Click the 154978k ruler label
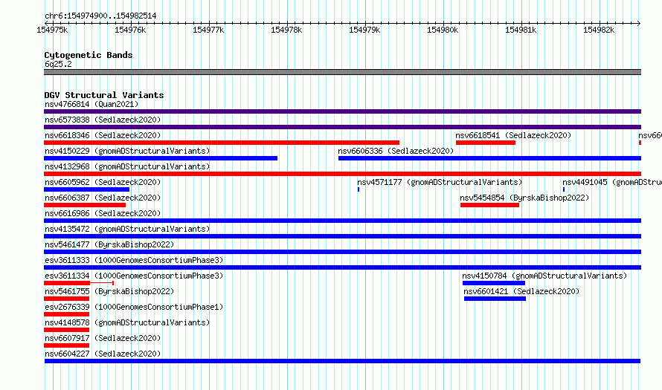The width and height of the screenshot is (662, 390). pos(286,30)
